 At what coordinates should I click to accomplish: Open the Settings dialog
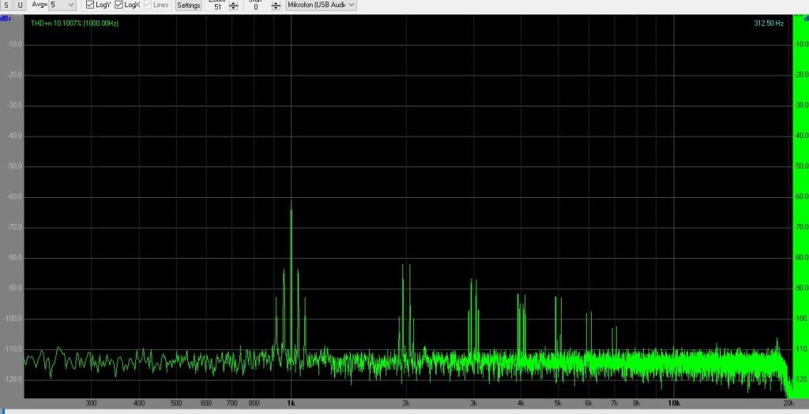pos(188,6)
